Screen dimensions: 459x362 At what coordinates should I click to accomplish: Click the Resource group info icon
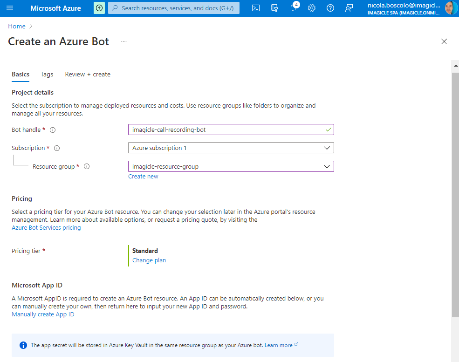[x=87, y=167]
